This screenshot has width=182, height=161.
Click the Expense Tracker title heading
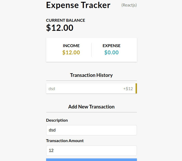(78, 5)
